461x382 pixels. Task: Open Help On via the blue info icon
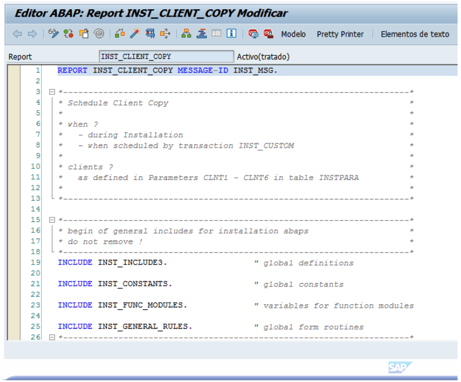pyautogui.click(x=232, y=33)
